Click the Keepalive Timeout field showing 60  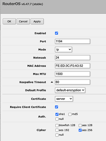tap(73, 82)
